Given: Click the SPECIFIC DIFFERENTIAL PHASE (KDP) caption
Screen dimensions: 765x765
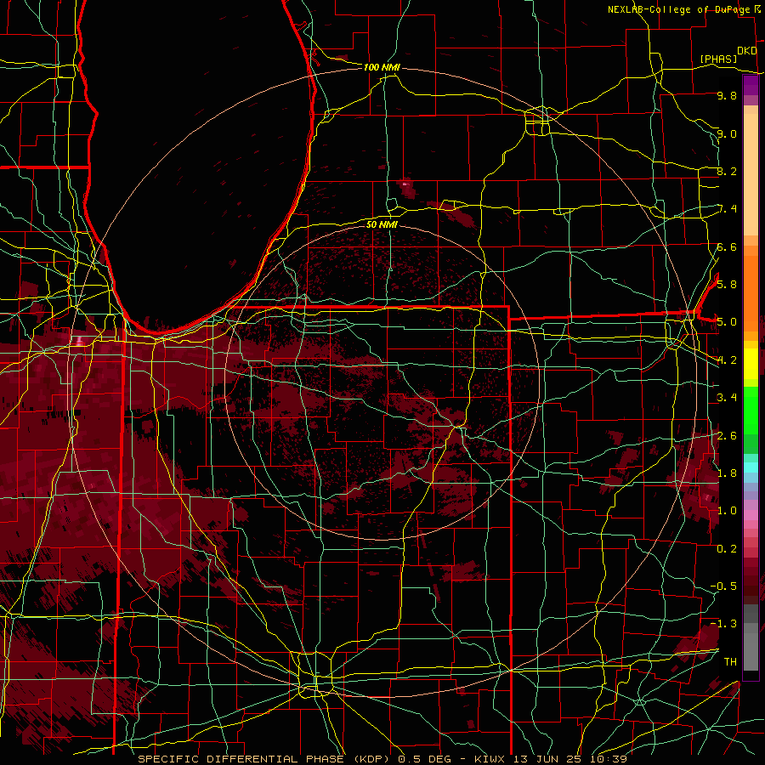Looking at the screenshot, I should (x=263, y=759).
